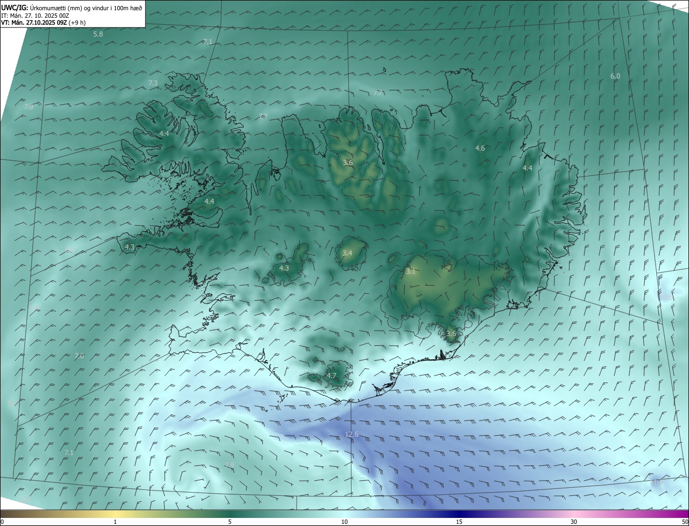Click colorbar tick label '15'
This screenshot has height=526, width=689.
[x=459, y=522]
